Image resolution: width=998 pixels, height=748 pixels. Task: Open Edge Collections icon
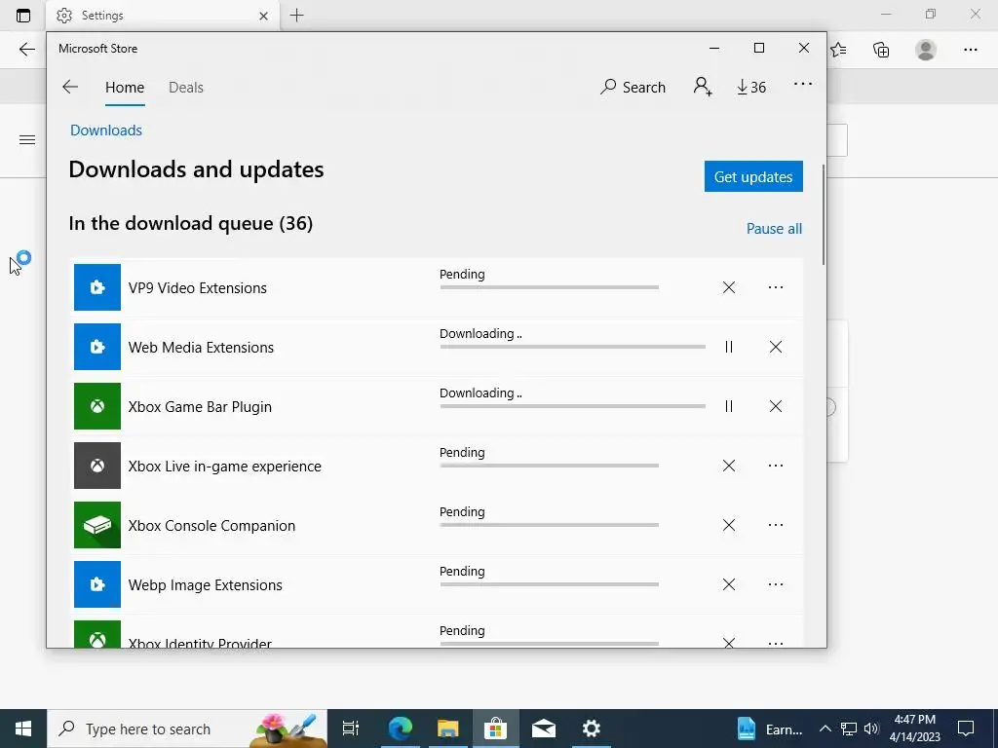coord(881,50)
